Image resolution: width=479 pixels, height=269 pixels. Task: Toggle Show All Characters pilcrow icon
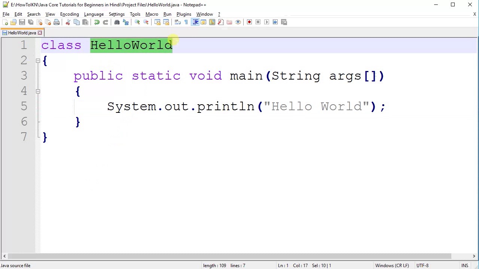(x=186, y=22)
